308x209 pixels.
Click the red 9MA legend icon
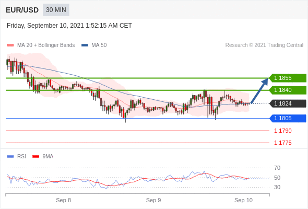(35, 157)
